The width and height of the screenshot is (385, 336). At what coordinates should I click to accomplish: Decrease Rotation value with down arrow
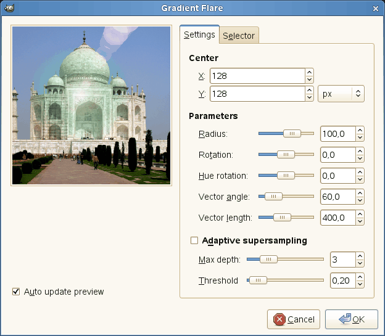360,158
